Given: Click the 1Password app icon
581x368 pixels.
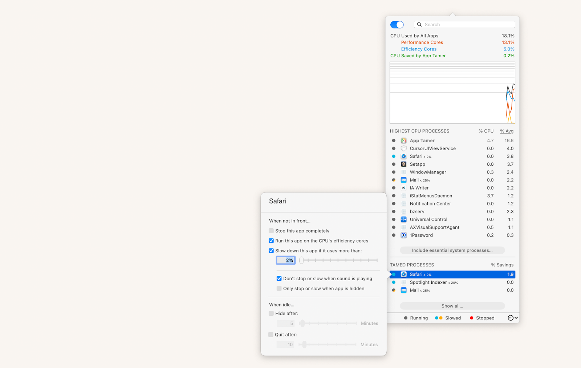Looking at the screenshot, I should pos(404,235).
